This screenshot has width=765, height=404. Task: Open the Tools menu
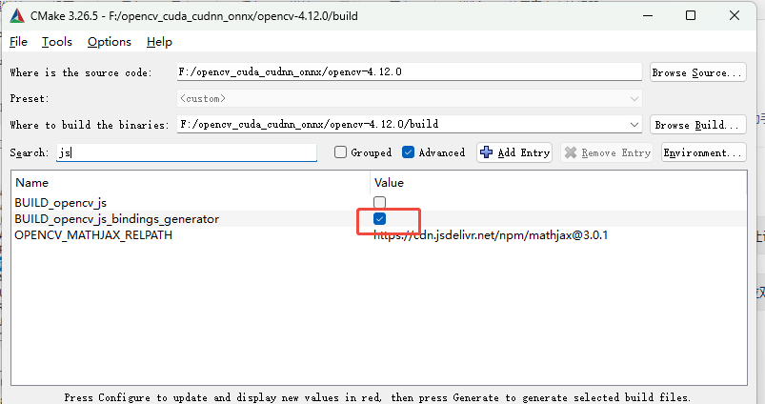[57, 42]
